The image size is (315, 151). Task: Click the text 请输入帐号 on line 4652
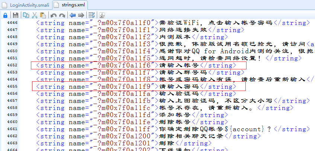pos(179,65)
